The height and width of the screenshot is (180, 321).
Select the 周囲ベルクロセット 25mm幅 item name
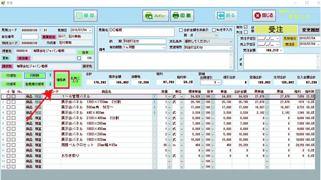89,145
